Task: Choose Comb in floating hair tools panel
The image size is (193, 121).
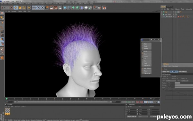Action: [146, 54]
